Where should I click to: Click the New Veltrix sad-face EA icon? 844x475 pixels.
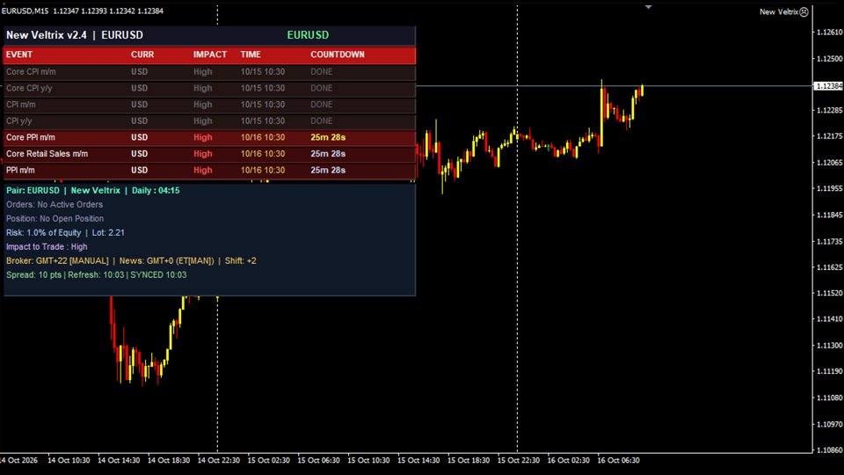tap(804, 11)
